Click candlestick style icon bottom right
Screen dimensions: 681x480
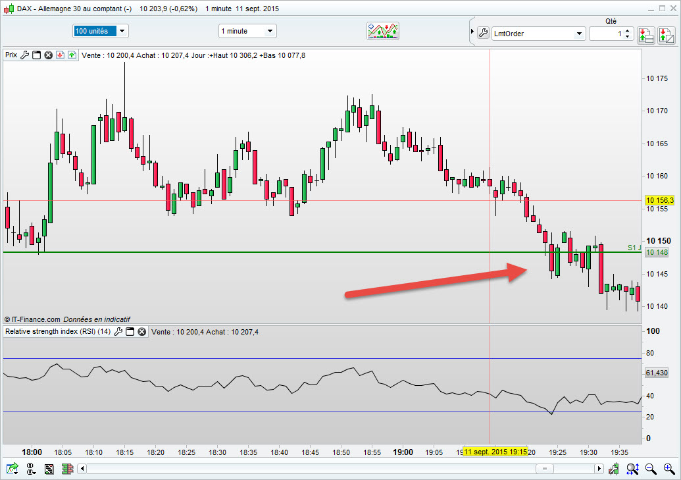613,468
